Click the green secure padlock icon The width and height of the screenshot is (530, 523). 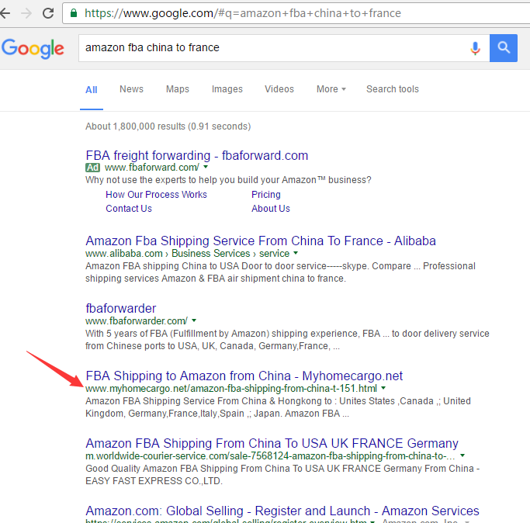[74, 13]
